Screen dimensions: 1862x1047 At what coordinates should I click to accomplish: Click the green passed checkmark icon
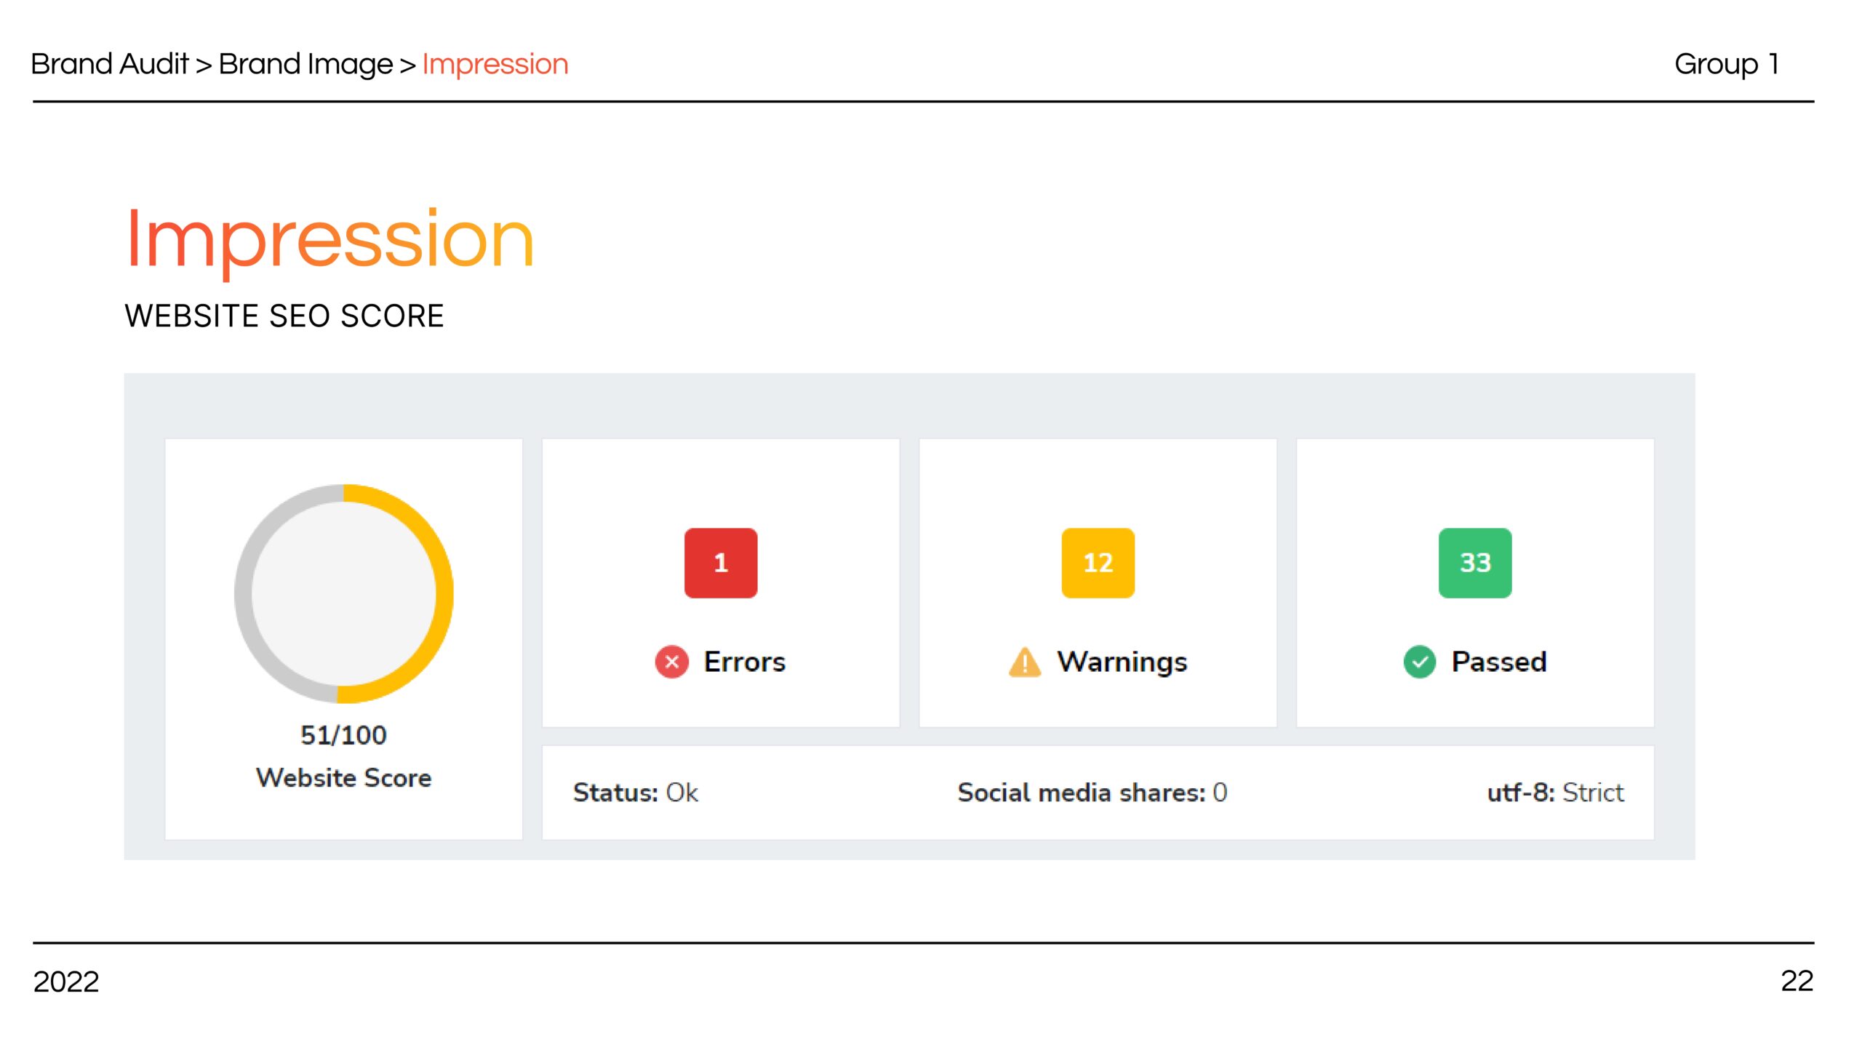click(1419, 662)
